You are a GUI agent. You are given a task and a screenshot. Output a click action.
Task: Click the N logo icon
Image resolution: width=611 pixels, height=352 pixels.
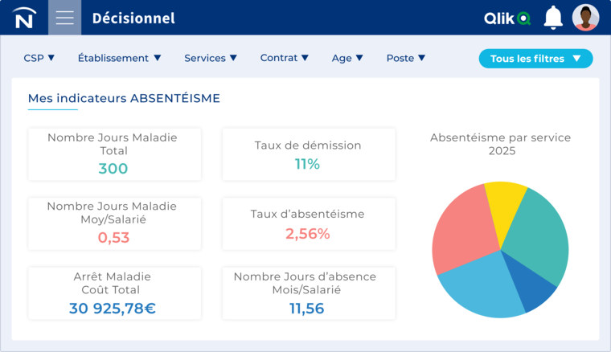[24, 18]
